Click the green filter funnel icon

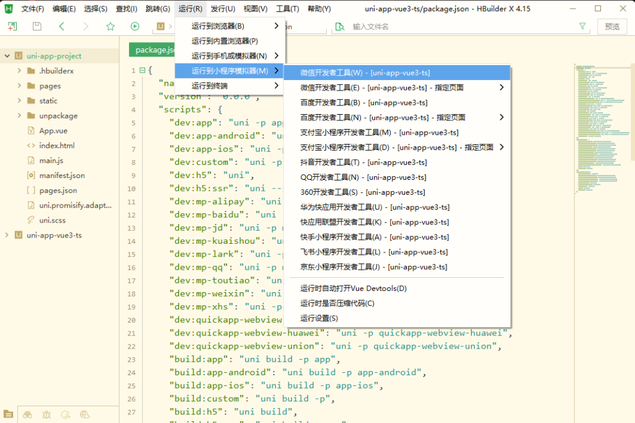click(582, 26)
